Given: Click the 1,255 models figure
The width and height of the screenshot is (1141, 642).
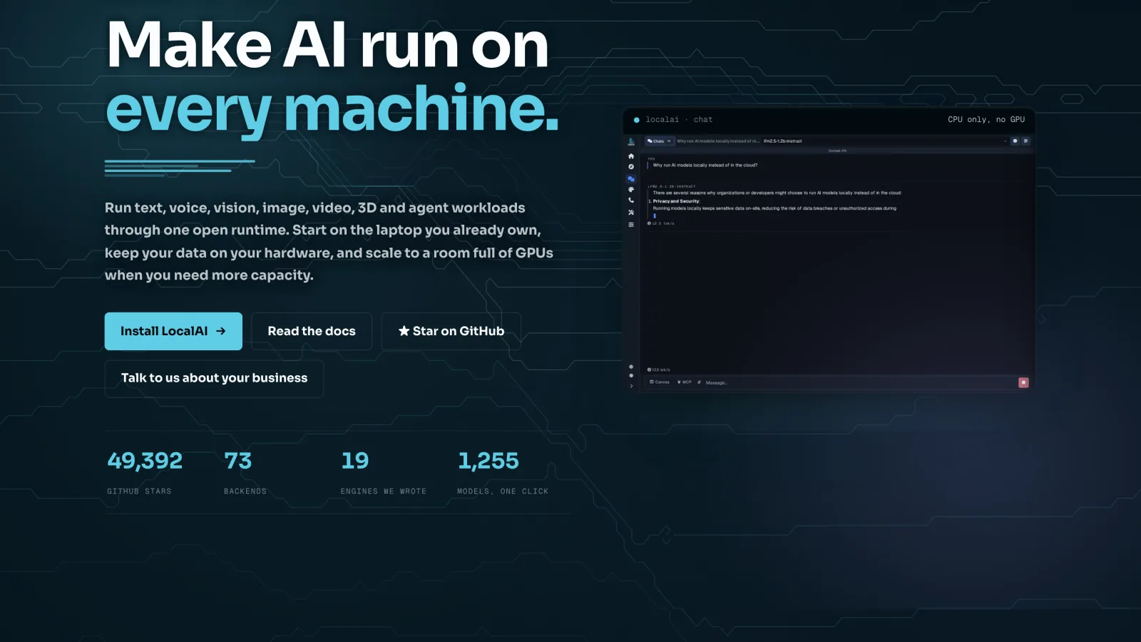Looking at the screenshot, I should 488,461.
